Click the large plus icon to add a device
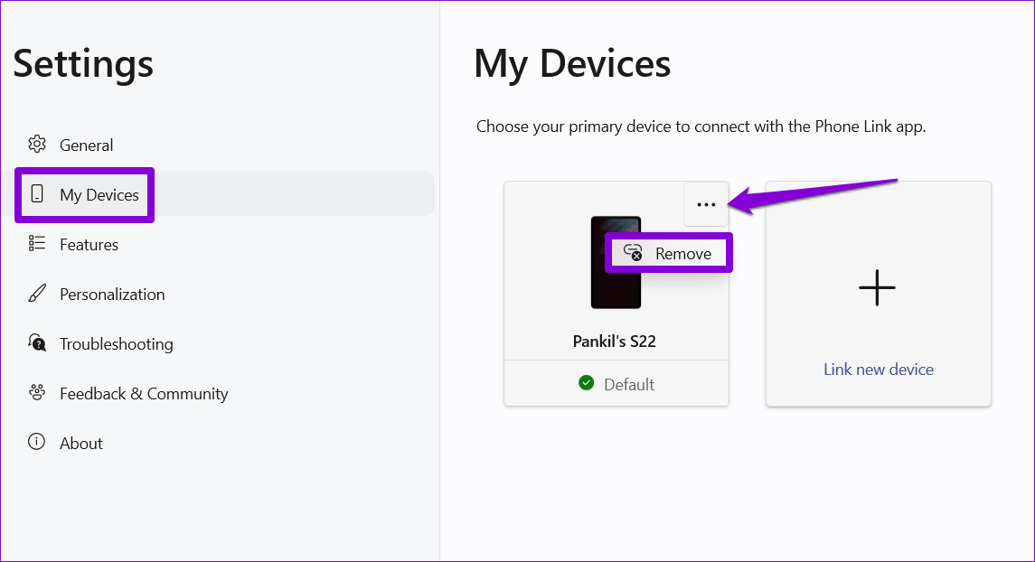Screen dimensions: 1035x562 (877, 289)
